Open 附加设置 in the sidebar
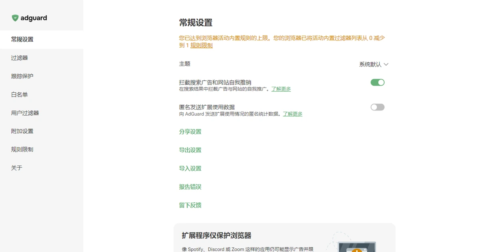480x252 pixels. (42, 131)
